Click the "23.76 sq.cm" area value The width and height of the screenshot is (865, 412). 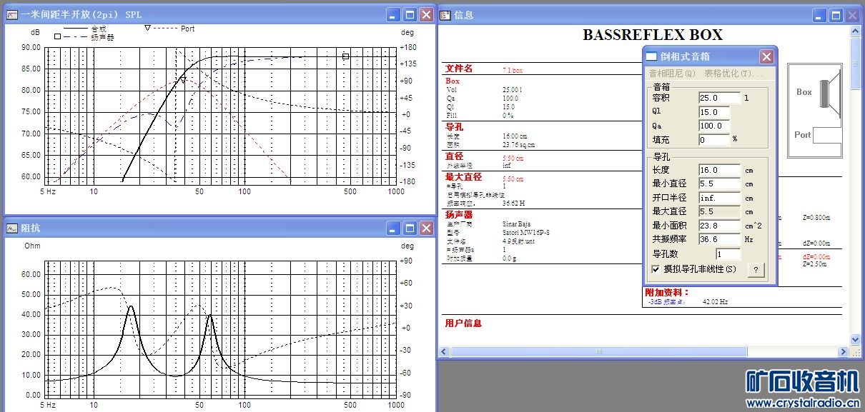click(x=518, y=144)
